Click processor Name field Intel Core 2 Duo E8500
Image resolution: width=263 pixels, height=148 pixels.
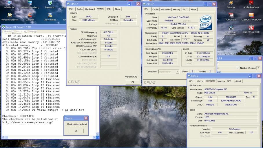pyautogui.click(x=178, y=17)
